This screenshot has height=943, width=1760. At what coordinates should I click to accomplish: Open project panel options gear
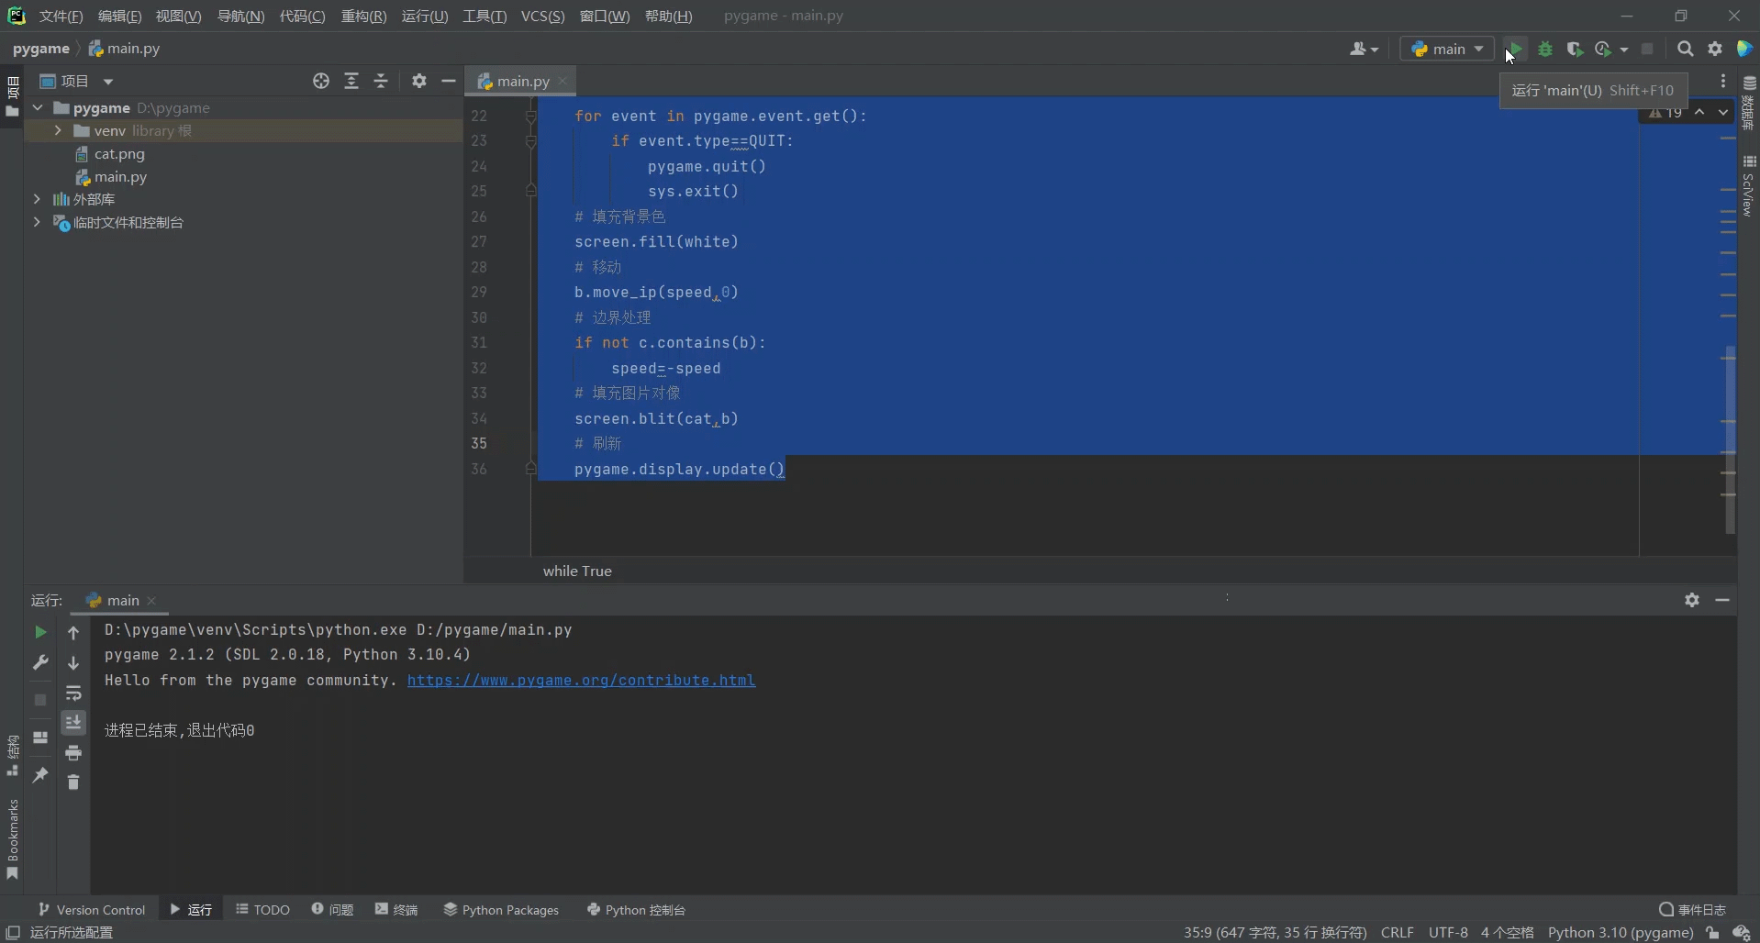419,81
